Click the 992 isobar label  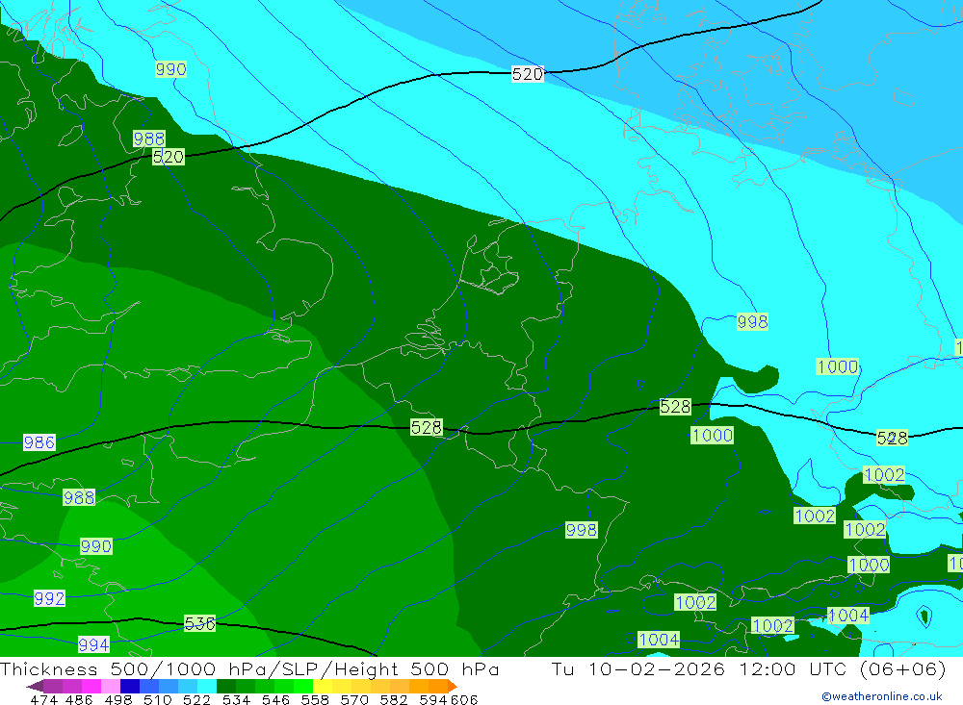49,598
